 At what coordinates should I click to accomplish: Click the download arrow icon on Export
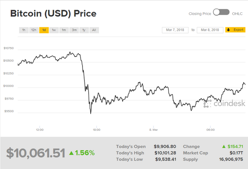coord(228,30)
